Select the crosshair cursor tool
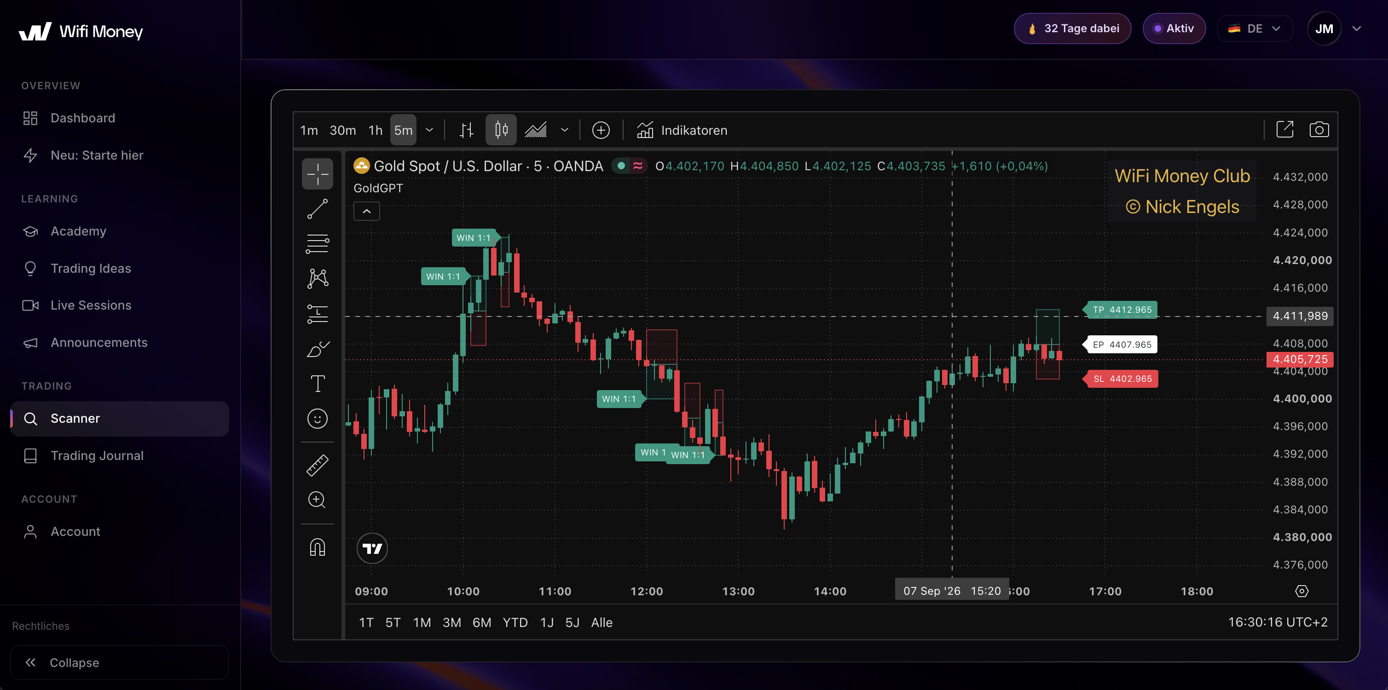The width and height of the screenshot is (1388, 690). [318, 174]
